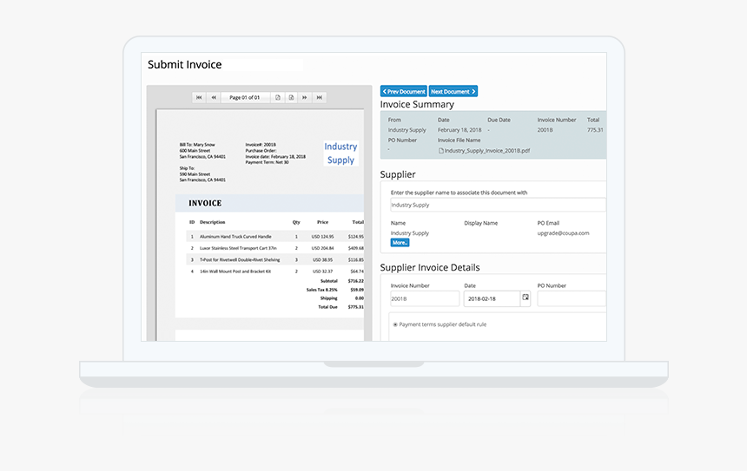
Task: Click summary date February 18, 2018
Action: click(x=459, y=130)
